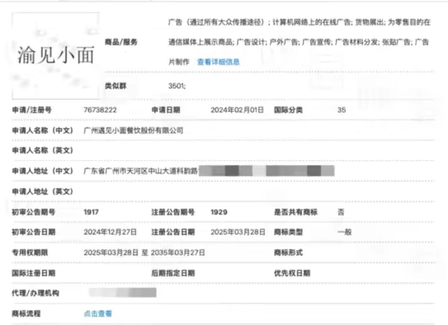Click the 专用权期限 label
Image resolution: width=448 pixels, height=325 pixels.
tap(30, 252)
